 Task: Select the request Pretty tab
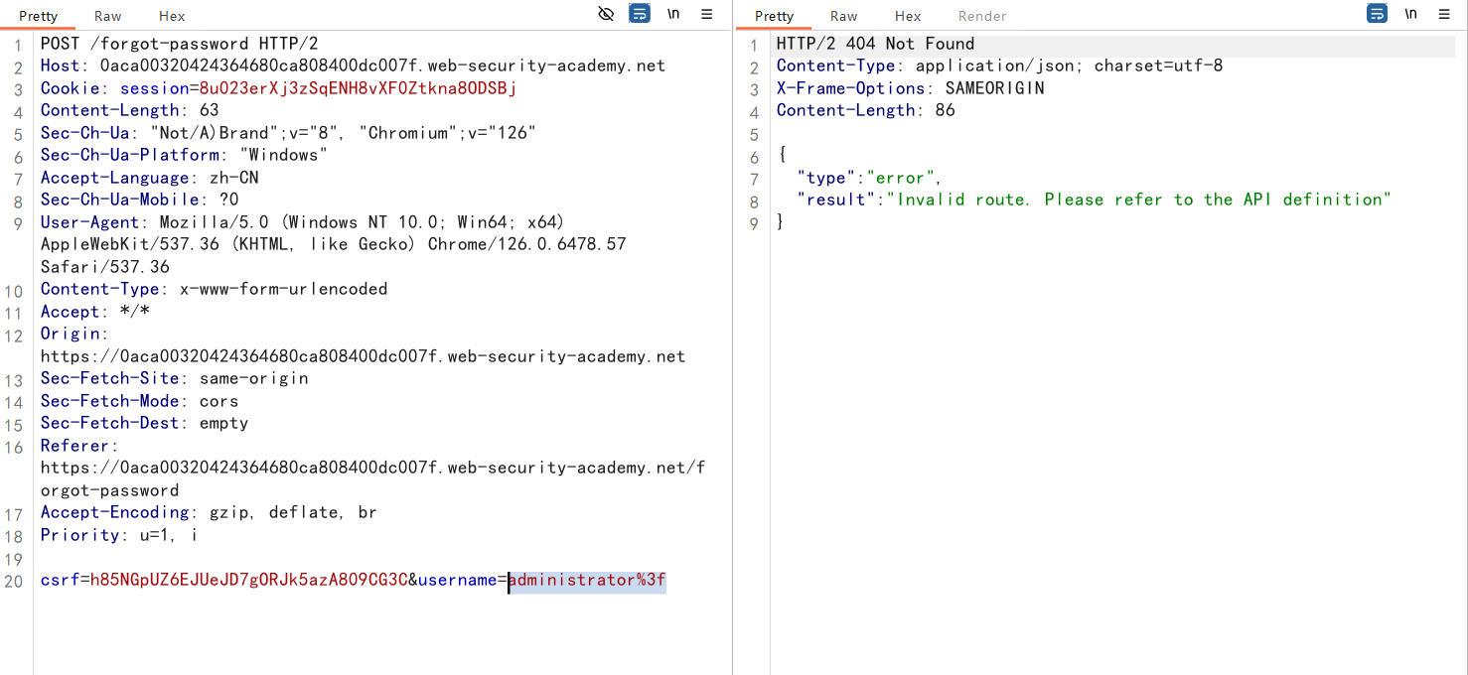pyautogui.click(x=39, y=16)
